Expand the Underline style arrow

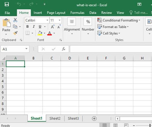coord(45,27)
